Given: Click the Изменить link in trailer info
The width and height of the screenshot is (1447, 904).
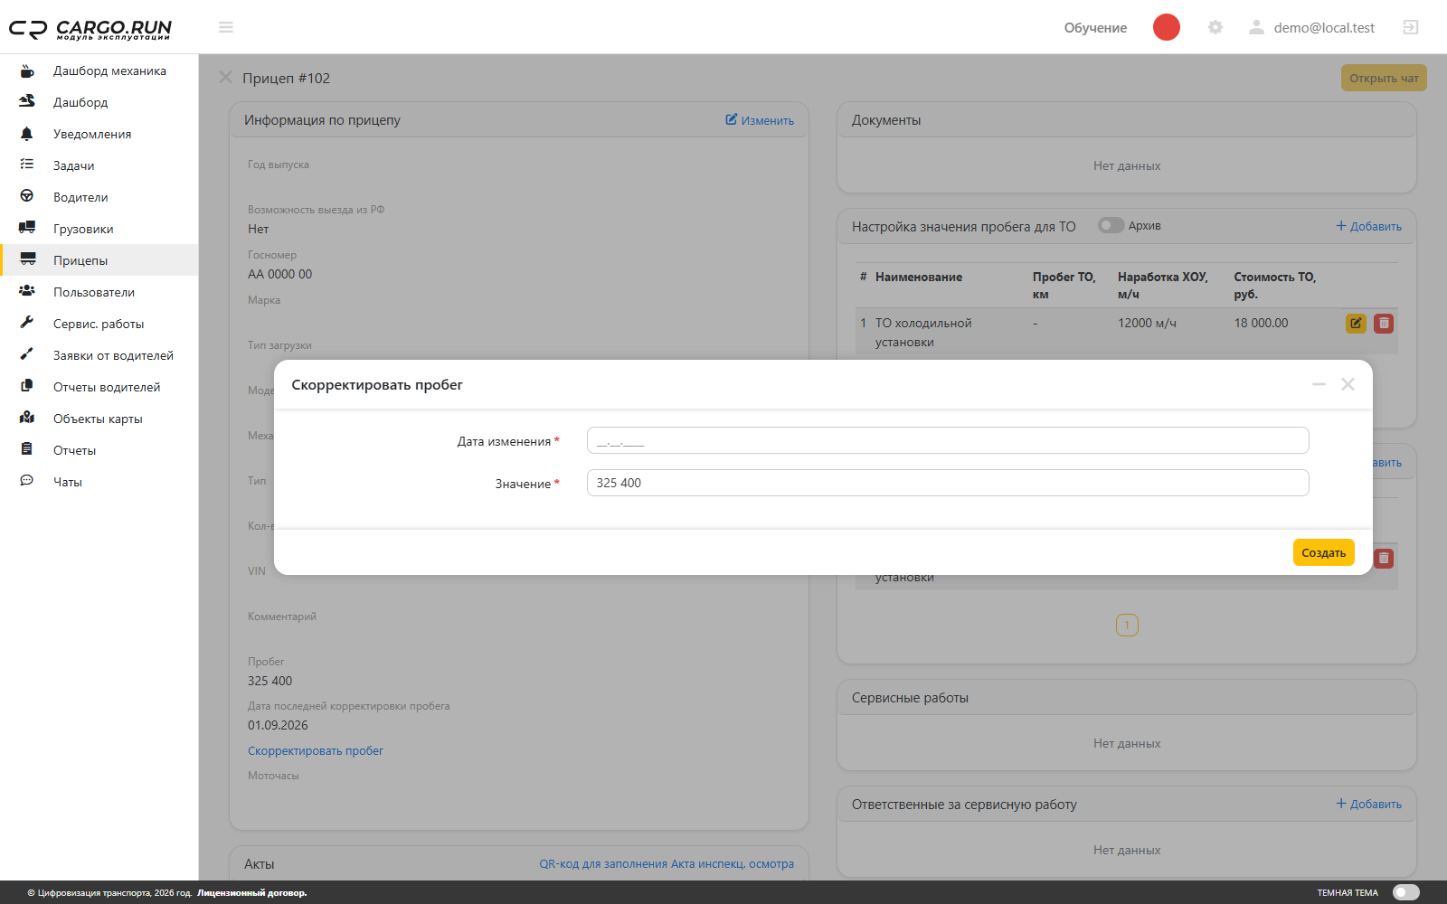Looking at the screenshot, I should pyautogui.click(x=760, y=120).
